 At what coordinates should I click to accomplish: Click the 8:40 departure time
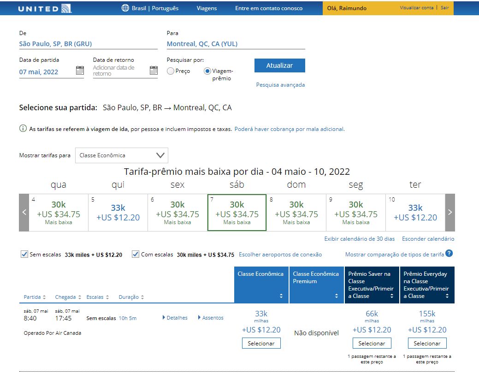pyautogui.click(x=30, y=318)
